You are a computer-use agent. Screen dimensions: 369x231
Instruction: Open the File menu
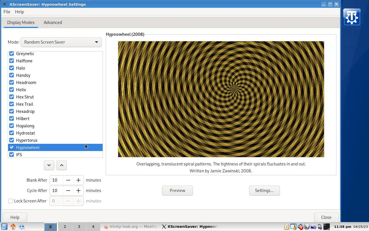7,12
